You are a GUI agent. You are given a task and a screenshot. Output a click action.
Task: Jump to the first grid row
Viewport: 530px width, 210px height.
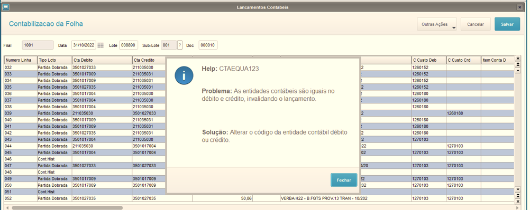pyautogui.click(x=517, y=59)
